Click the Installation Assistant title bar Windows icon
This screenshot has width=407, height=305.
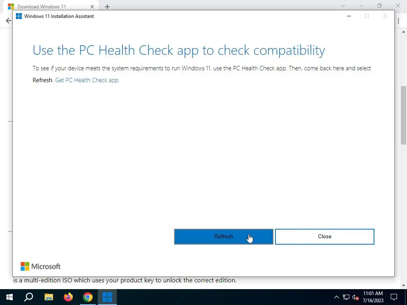[x=19, y=16]
